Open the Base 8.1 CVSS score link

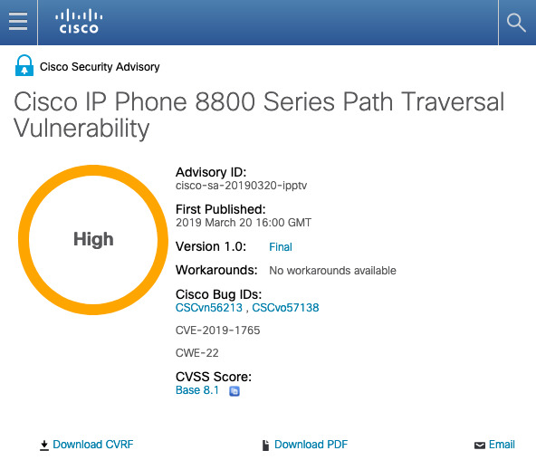tap(197, 390)
